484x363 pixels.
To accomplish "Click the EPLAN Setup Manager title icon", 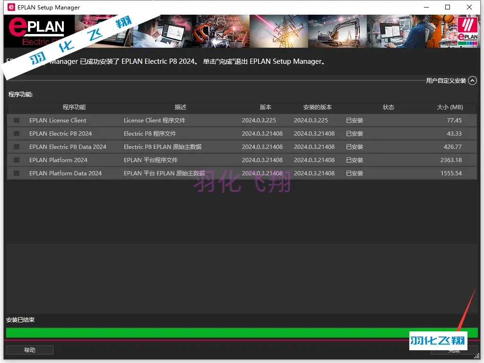I will pyautogui.click(x=11, y=7).
